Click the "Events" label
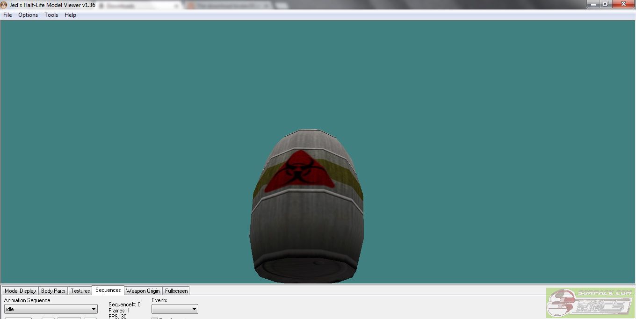This screenshot has width=636, height=319. (159, 300)
